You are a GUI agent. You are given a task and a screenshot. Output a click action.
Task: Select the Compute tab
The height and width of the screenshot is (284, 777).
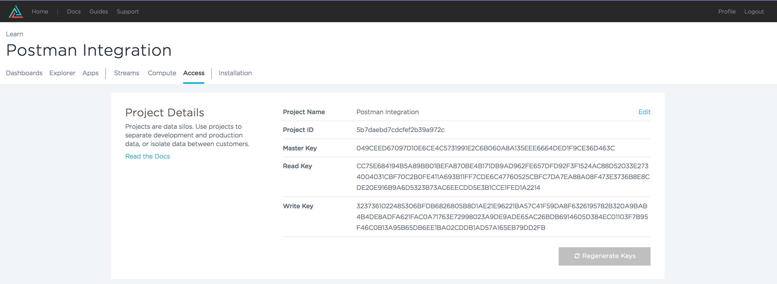pyautogui.click(x=162, y=73)
